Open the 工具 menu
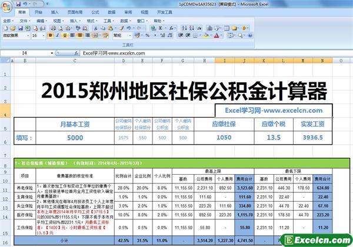The height and width of the screenshot is (247, 353). pyautogui.click(x=109, y=21)
